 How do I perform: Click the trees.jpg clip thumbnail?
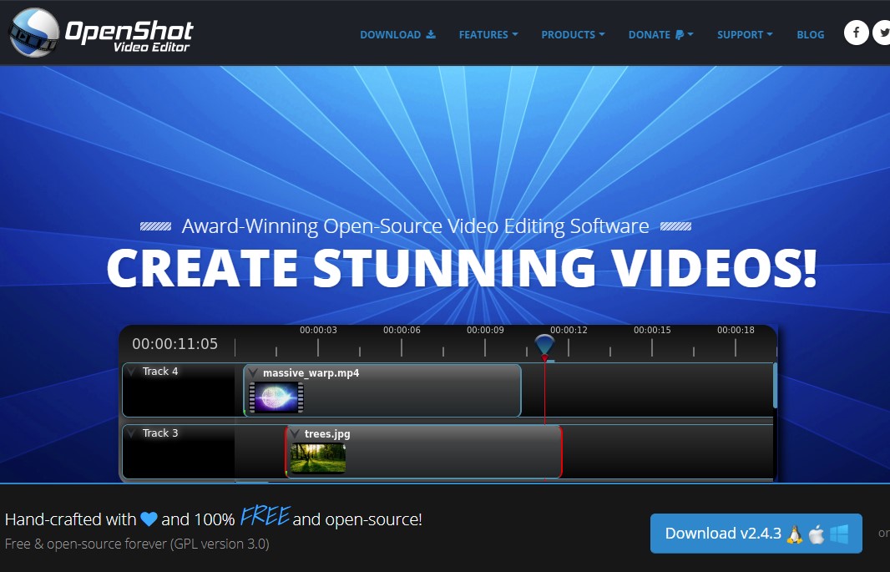(317, 458)
